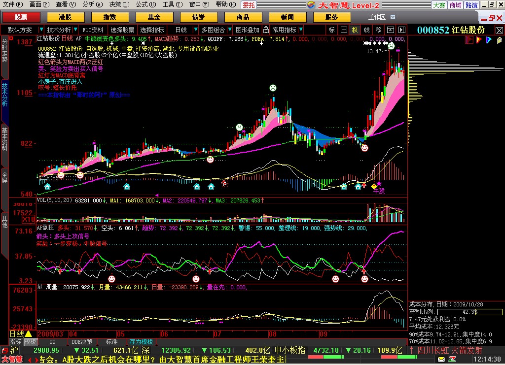The width and height of the screenshot is (505, 365).
Task: Select the DDE决策 template tab
Action: point(82,342)
